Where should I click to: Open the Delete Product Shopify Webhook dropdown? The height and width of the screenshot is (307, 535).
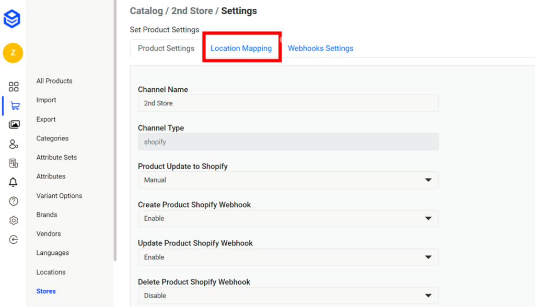pyautogui.click(x=288, y=296)
